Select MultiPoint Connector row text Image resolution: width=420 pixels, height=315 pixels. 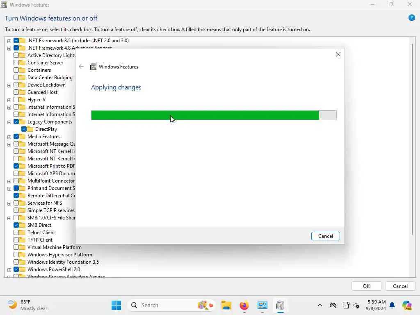51,181
